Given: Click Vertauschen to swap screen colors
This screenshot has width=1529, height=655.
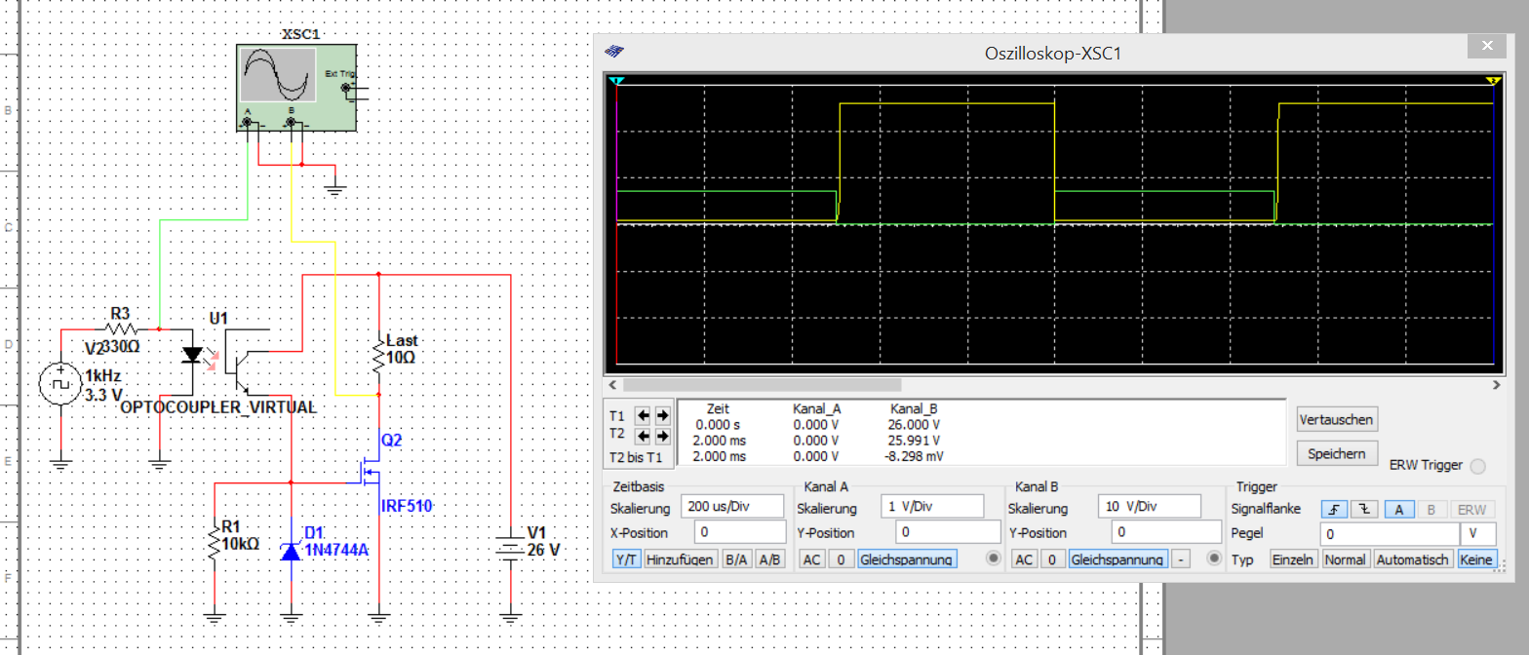Looking at the screenshot, I should click(x=1337, y=420).
